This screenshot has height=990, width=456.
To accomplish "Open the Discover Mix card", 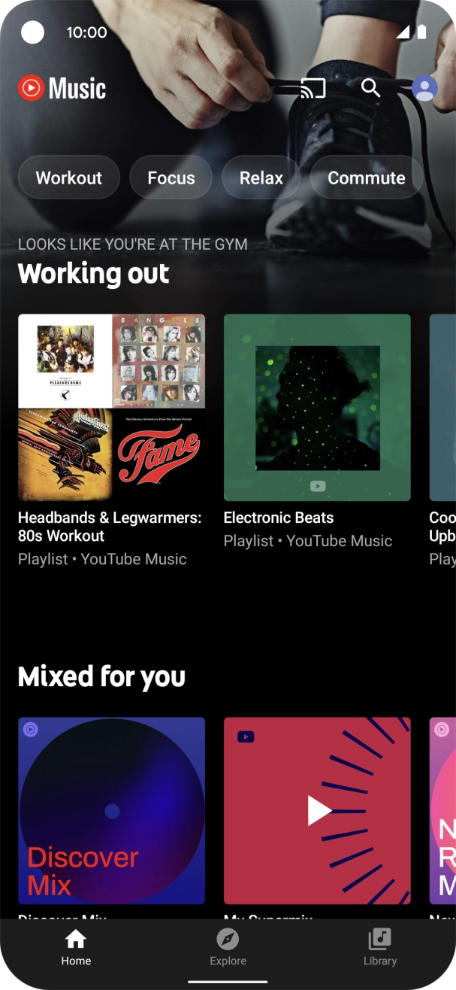I will pos(111,811).
